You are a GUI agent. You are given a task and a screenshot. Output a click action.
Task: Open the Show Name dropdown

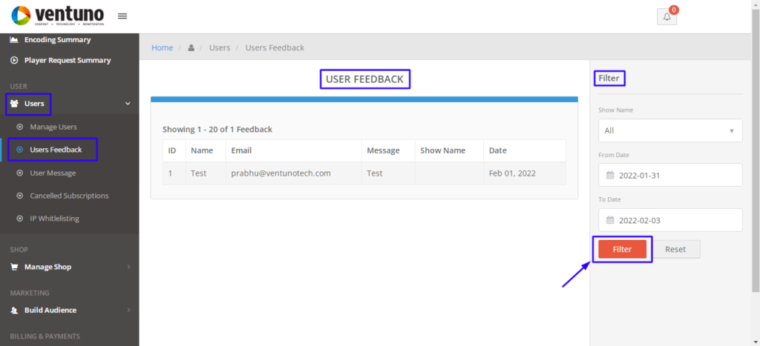[x=670, y=130]
